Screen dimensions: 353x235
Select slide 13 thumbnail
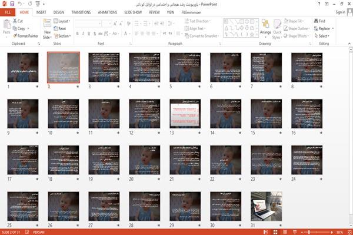click(185, 114)
